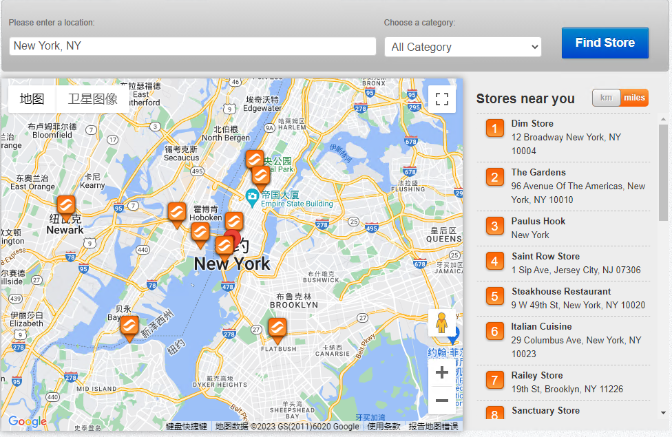Click the Find Store button

point(605,43)
